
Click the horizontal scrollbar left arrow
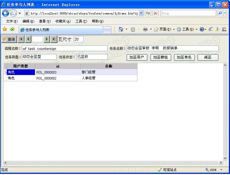6,163
